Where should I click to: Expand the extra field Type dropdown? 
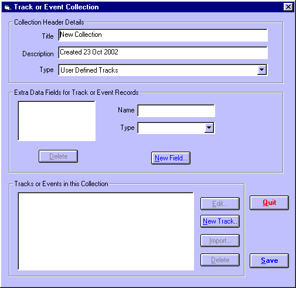pyautogui.click(x=209, y=128)
